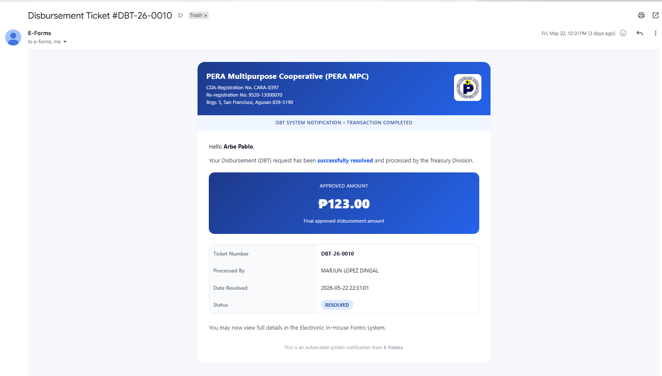Click the ₱123.00 approved amount
Viewport: 662px width, 376px height.
pos(344,204)
